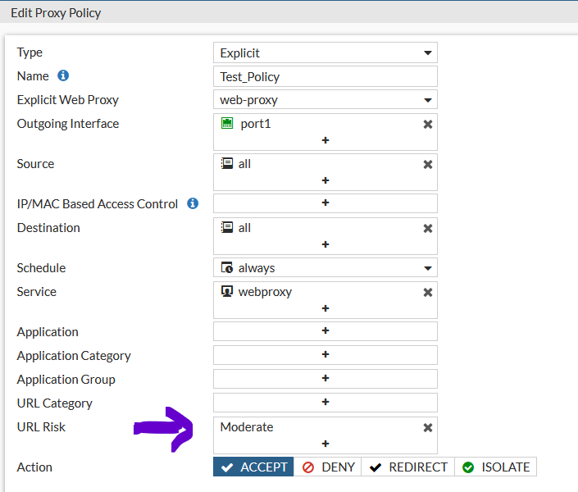
Task: Click the Name text field
Action: point(325,77)
